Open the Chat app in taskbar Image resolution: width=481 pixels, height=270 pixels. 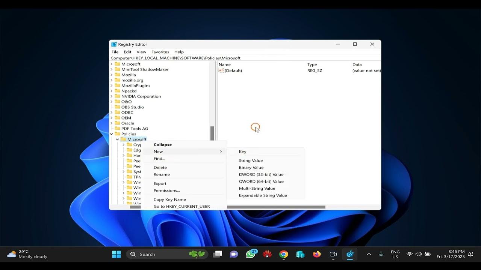pos(234,254)
